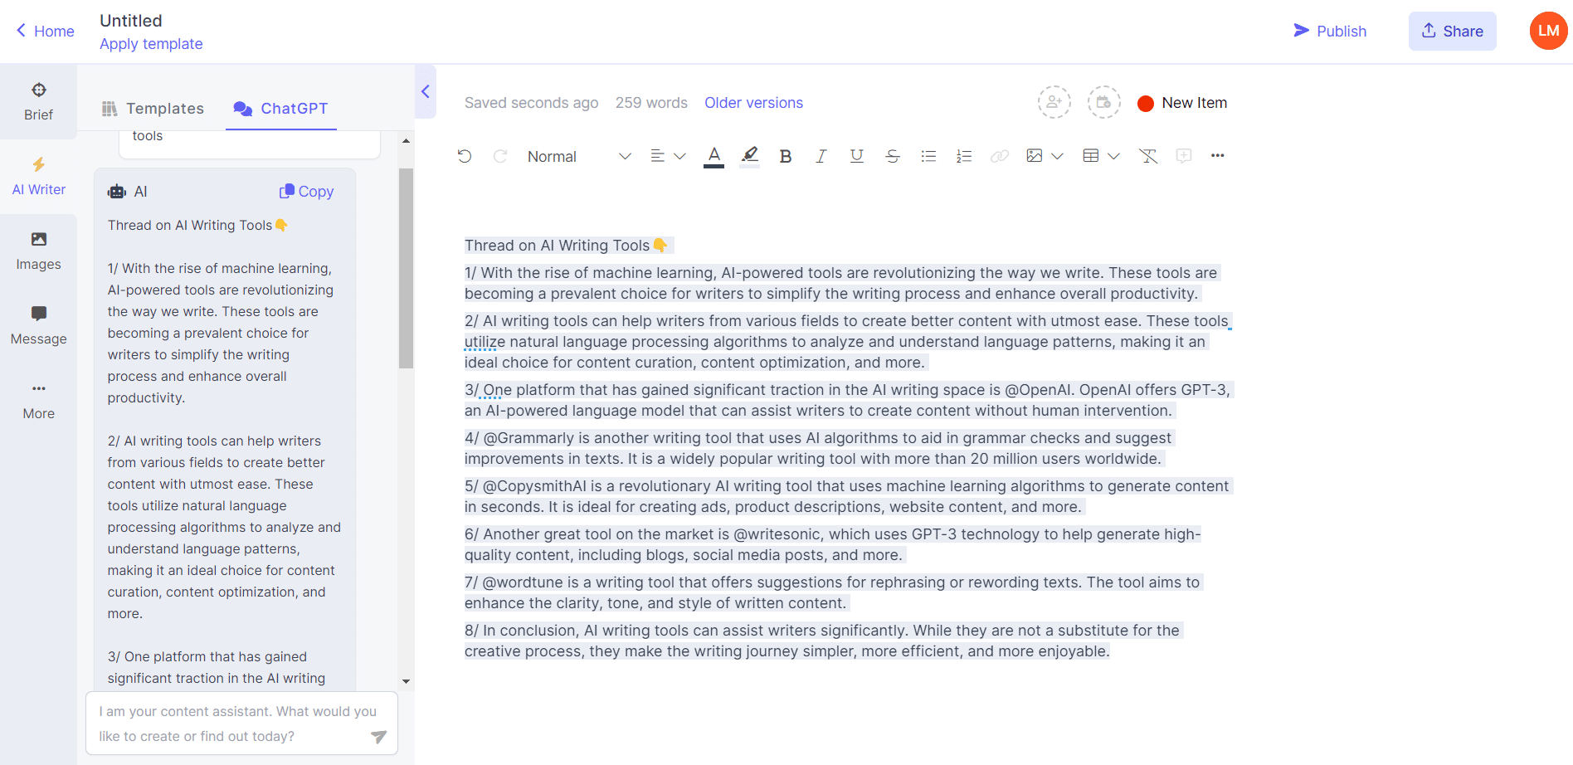
Task: Click the insert image icon
Action: click(1035, 156)
